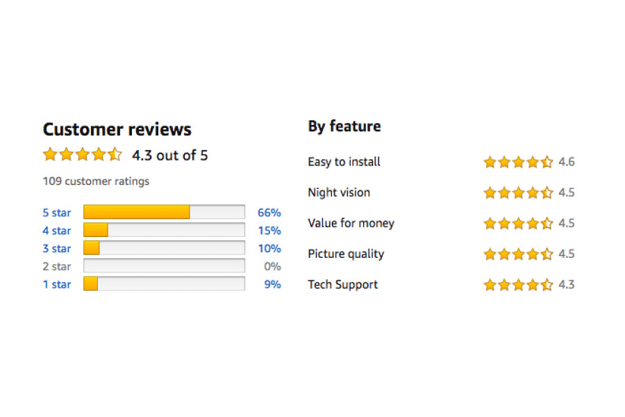Click the 9% percentage link
The width and height of the screenshot is (625, 417).
point(272,284)
